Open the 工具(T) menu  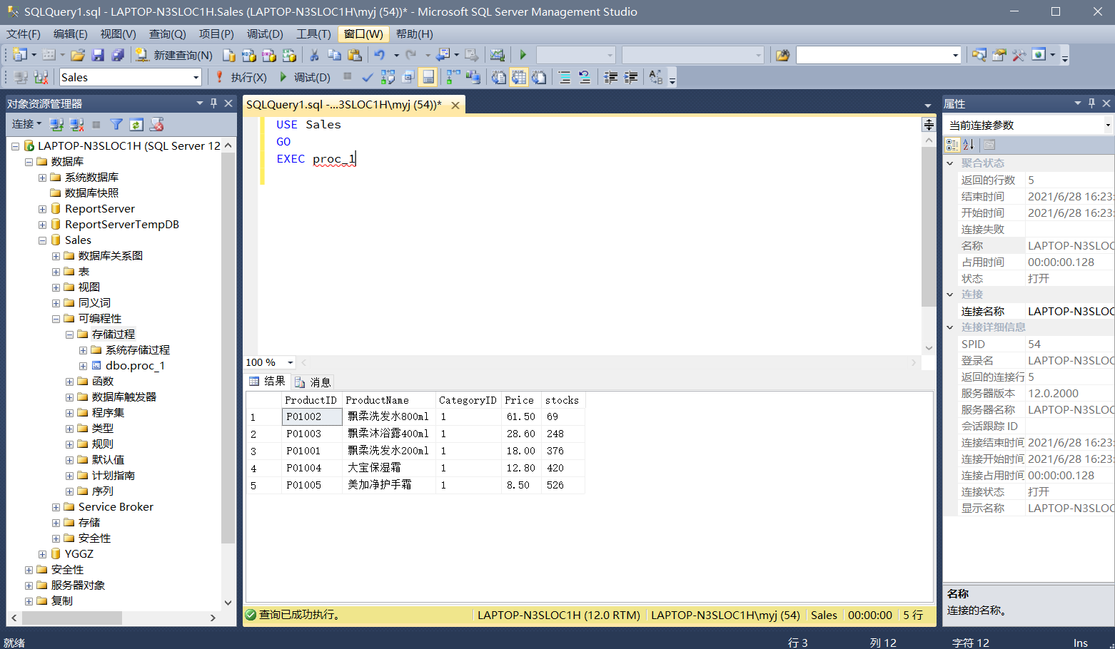[313, 34]
